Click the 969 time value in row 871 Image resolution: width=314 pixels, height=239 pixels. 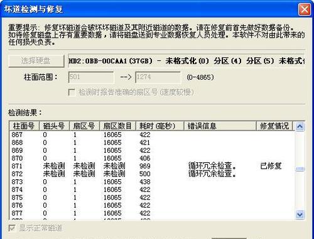click(x=145, y=166)
